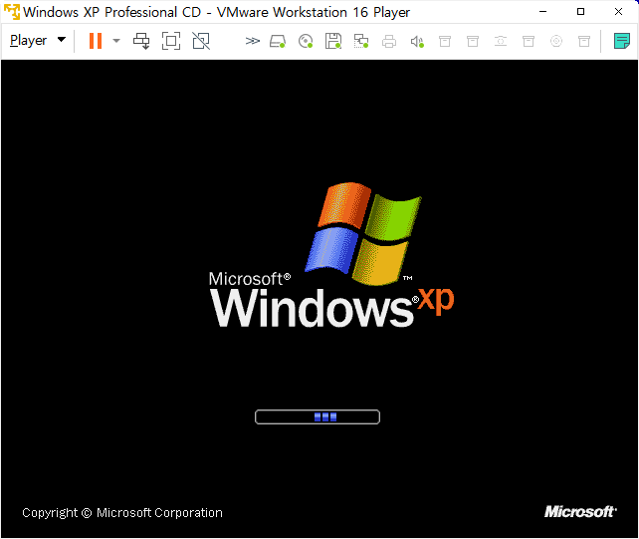The width and height of the screenshot is (639, 539).
Task: Click the grayed-out camera device icon
Action: pos(501,41)
